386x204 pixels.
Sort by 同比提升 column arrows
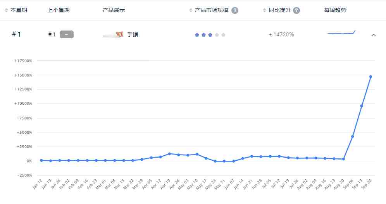tap(264, 10)
